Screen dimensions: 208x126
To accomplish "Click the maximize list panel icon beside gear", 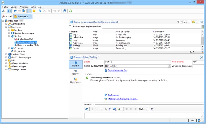I will 201,22.
